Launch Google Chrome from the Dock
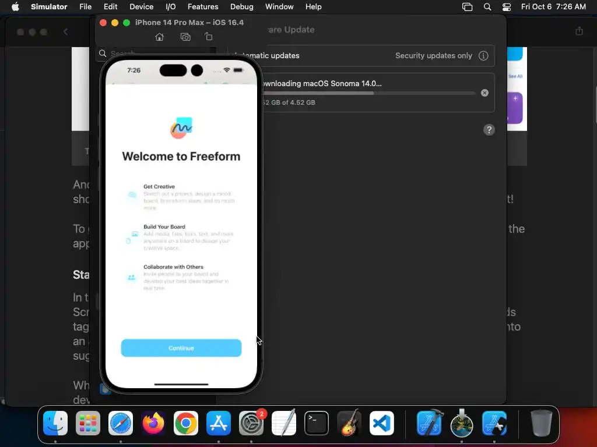The height and width of the screenshot is (447, 597). point(186,423)
